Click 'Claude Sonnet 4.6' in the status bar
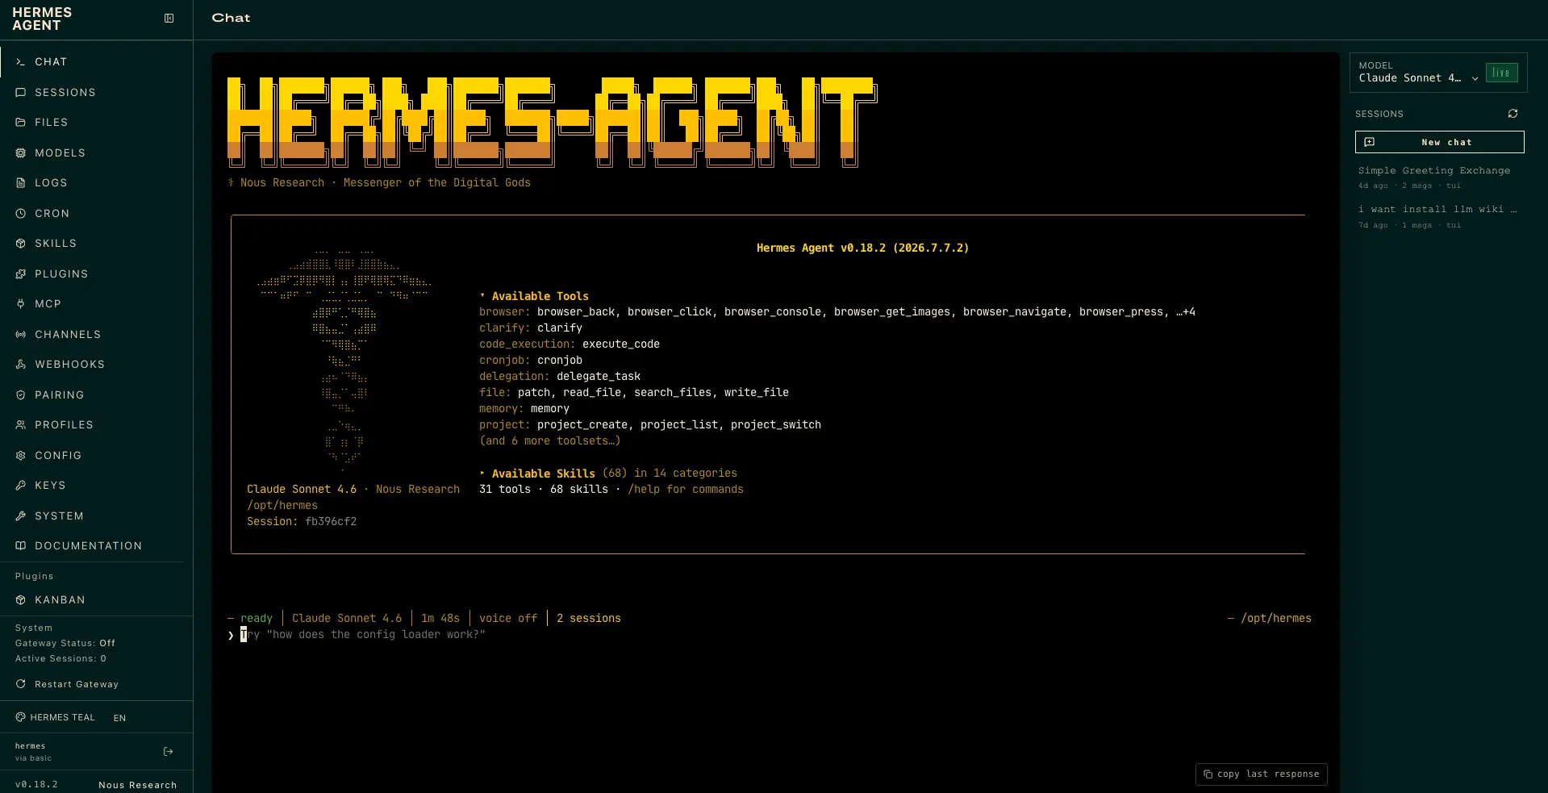This screenshot has height=793, width=1548. [347, 618]
